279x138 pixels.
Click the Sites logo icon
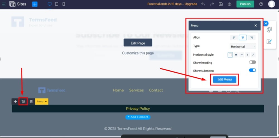pyautogui.click(x=12, y=4)
